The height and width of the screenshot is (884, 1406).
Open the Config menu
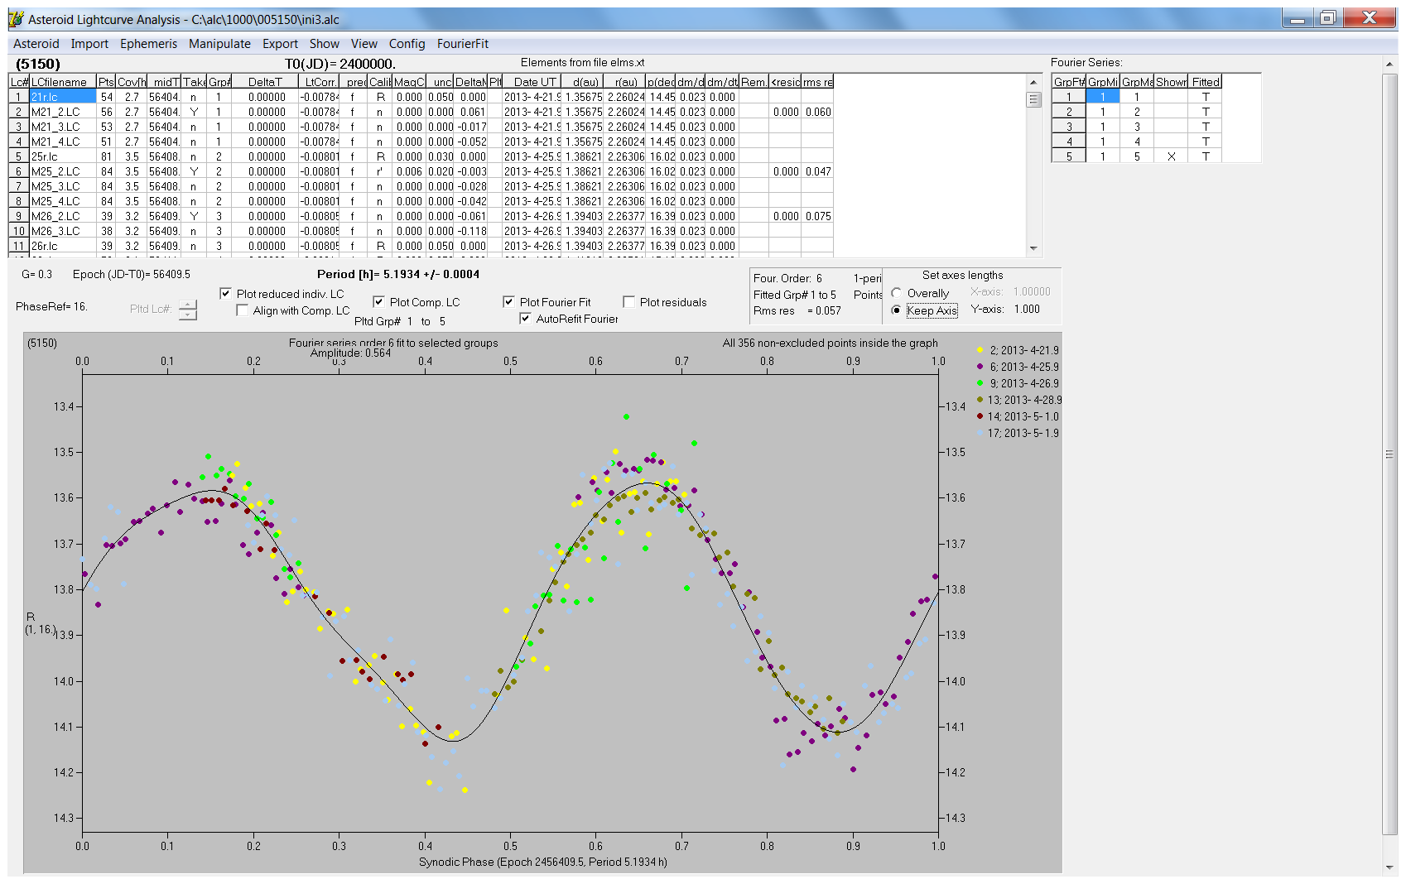coord(407,44)
